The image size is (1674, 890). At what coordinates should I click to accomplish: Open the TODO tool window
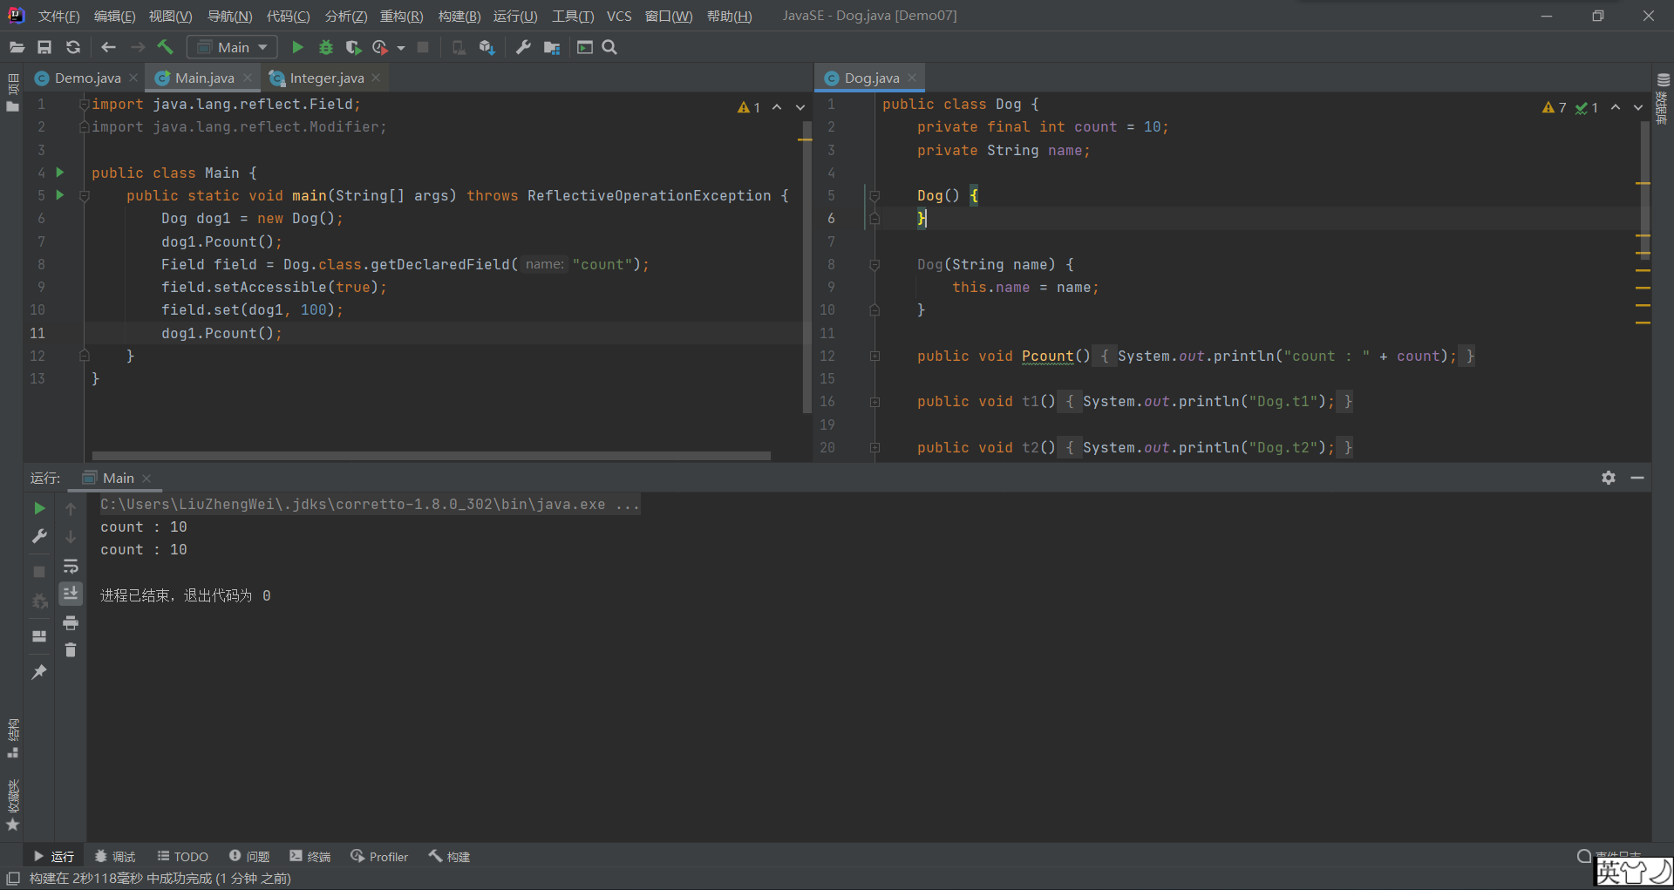182,857
